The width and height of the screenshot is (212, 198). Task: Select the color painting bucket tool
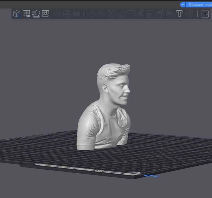pos(170,14)
